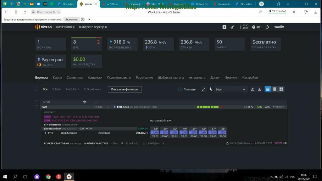Open the Активность tab

point(197,78)
